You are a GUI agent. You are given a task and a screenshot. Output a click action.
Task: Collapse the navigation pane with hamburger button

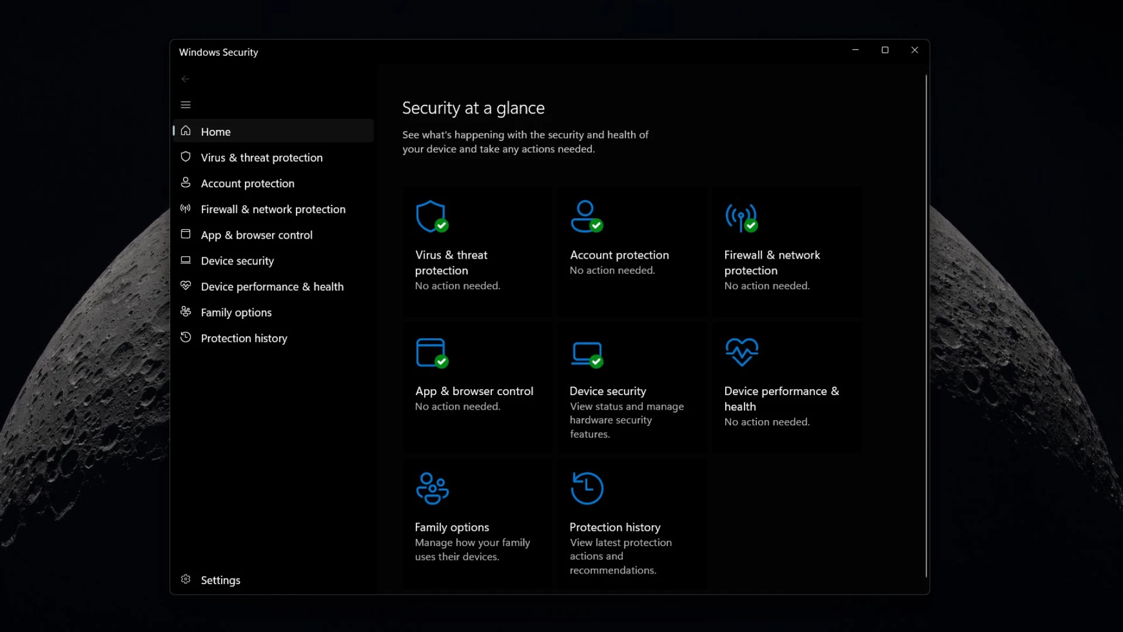click(186, 105)
